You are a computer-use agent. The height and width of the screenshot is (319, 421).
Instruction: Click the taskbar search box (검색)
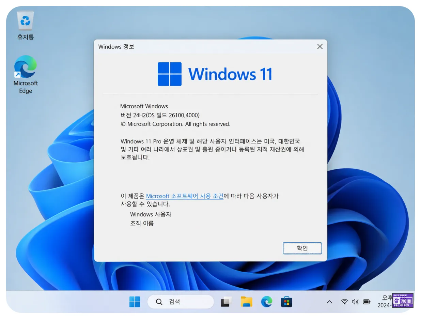coord(181,302)
